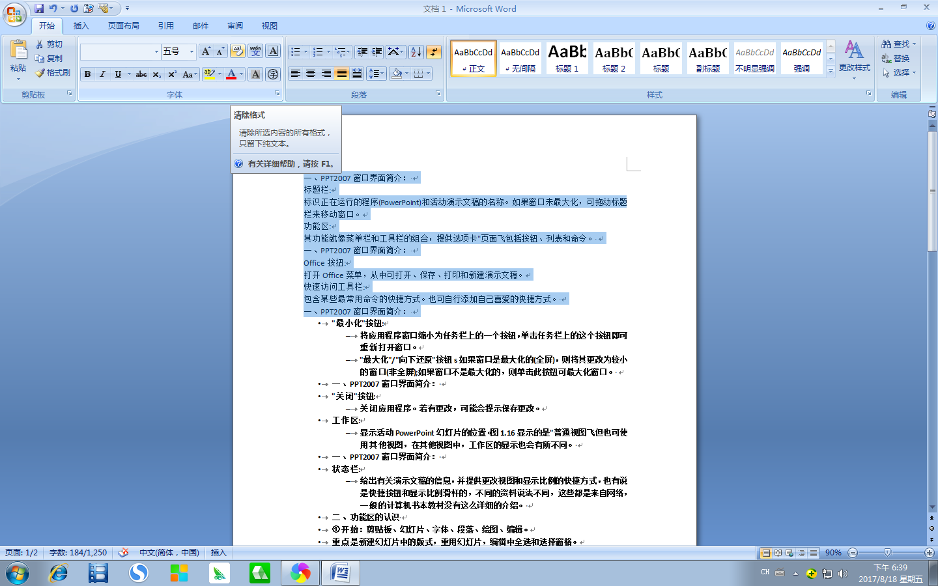
Task: Open the Change Styles (更改样式) dropdown
Action: coord(854,60)
